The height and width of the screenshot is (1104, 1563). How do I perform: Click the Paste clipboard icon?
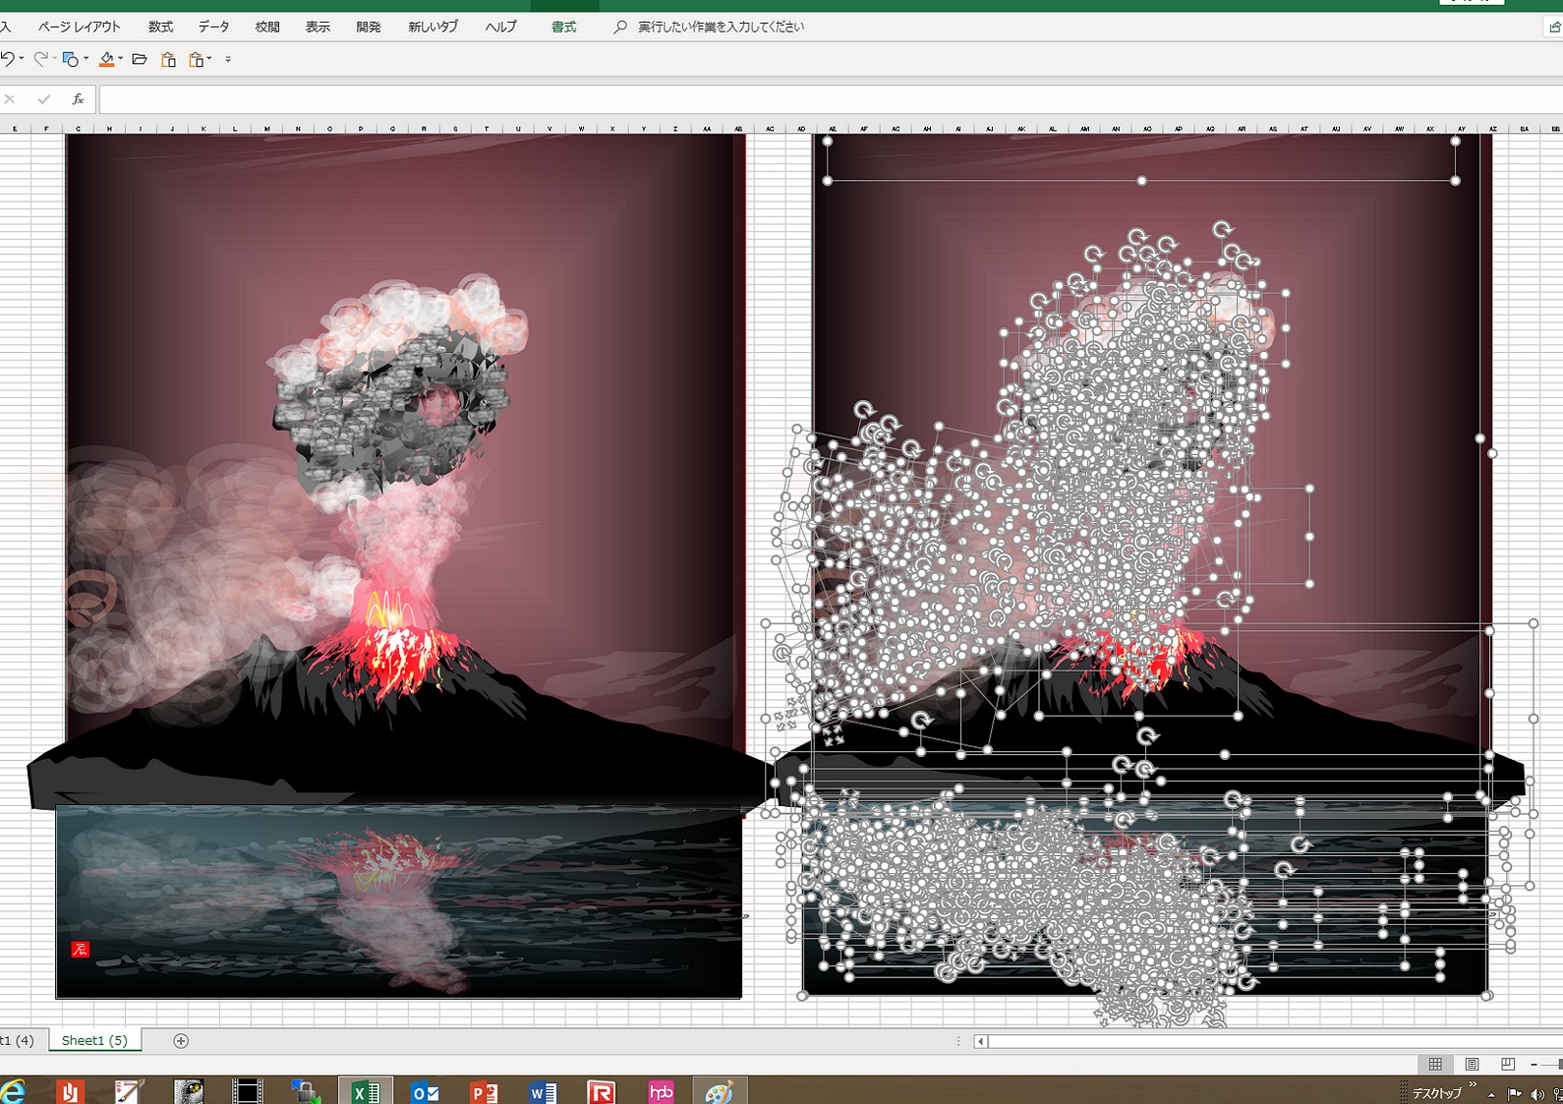168,60
